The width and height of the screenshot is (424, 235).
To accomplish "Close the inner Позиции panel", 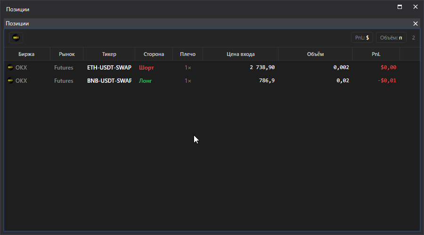I will (x=416, y=24).
